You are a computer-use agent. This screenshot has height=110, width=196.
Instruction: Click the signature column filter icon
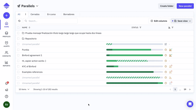click(x=172, y=27)
